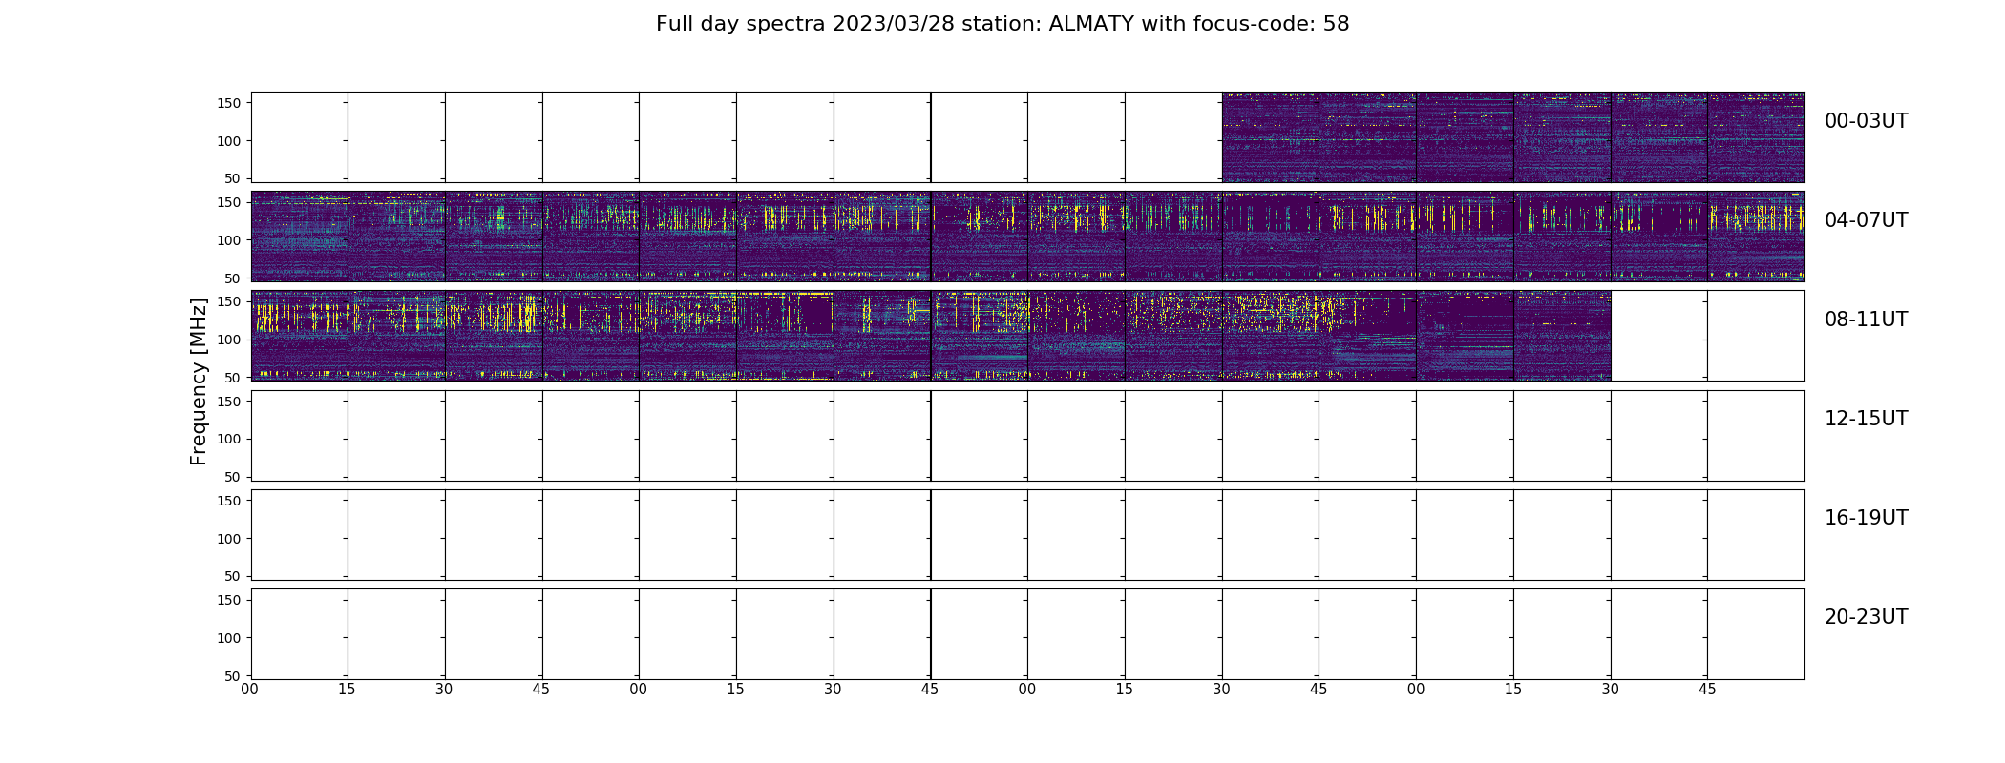Click the plot title mentioning ALMATY station
The height and width of the screenshot is (763, 2005).
(x=1002, y=24)
